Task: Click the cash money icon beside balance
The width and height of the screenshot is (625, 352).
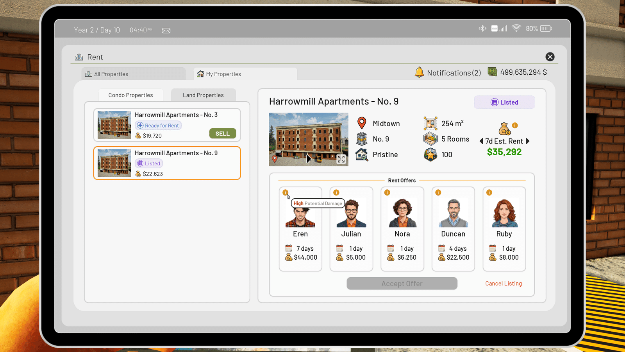Action: [x=492, y=72]
